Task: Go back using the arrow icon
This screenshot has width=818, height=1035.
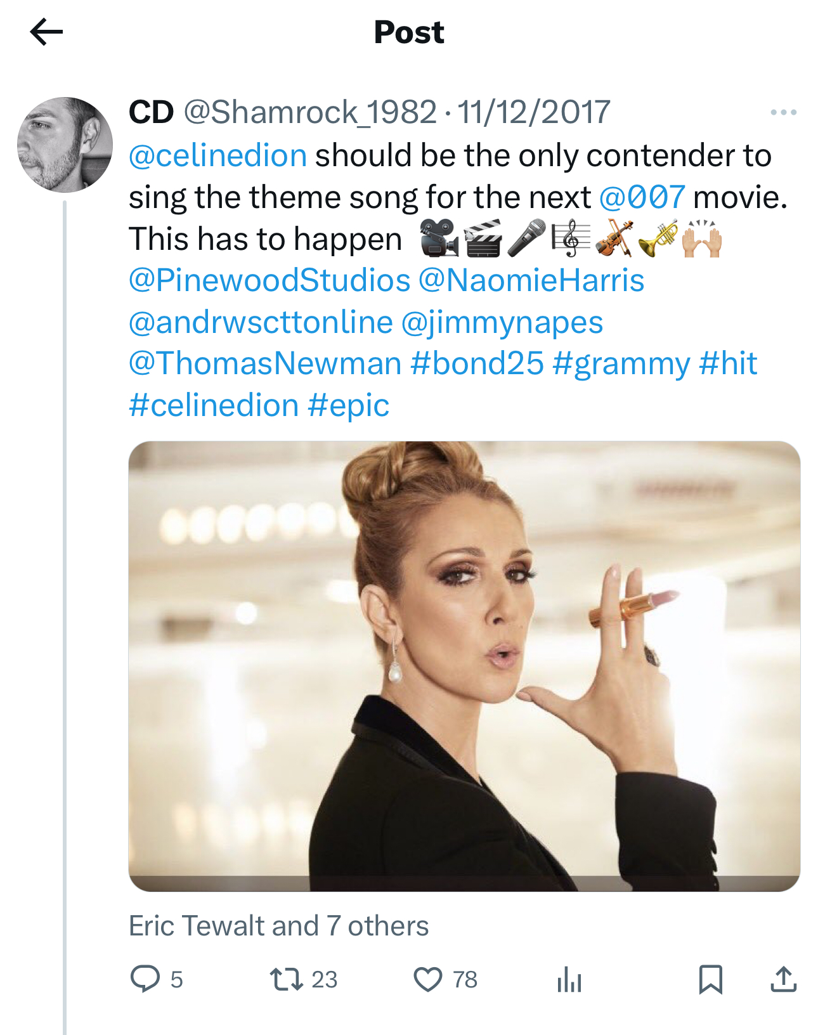Action: point(46,32)
